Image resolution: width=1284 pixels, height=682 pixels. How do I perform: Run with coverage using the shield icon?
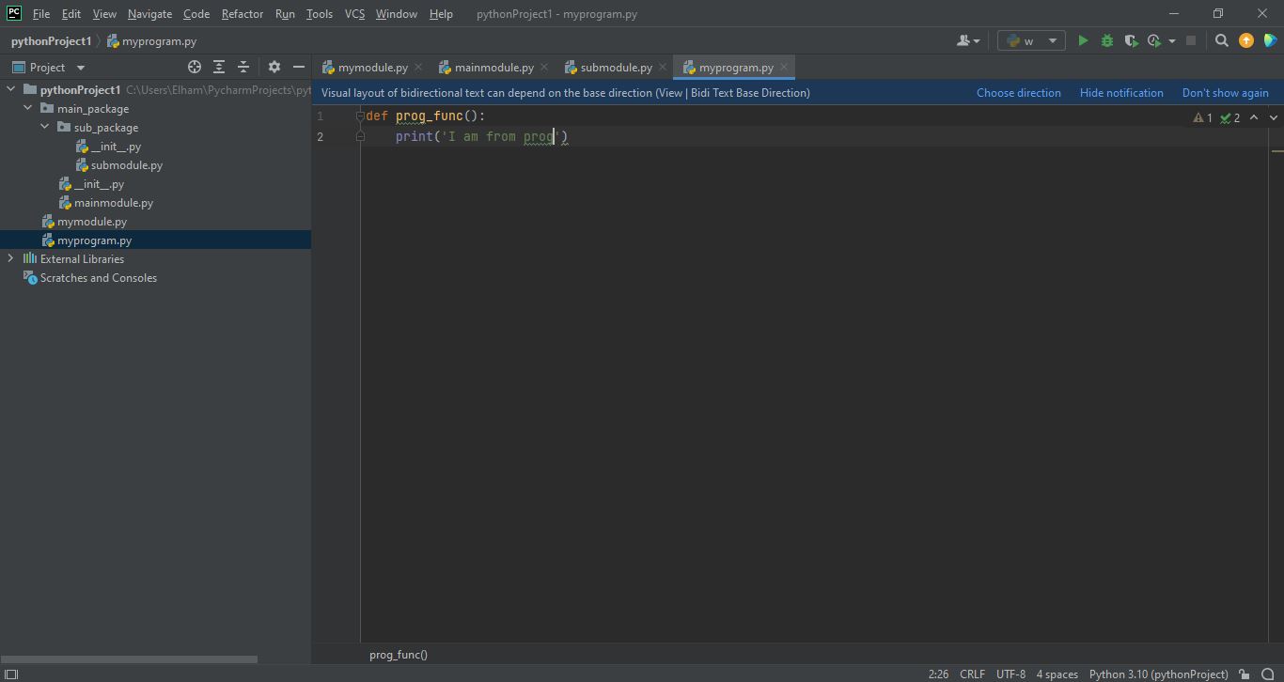point(1131,40)
